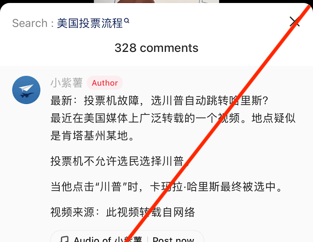Tap the line starting 最近在美国媒体上
Screen dimensions: 313x242
pyautogui.click(x=173, y=118)
